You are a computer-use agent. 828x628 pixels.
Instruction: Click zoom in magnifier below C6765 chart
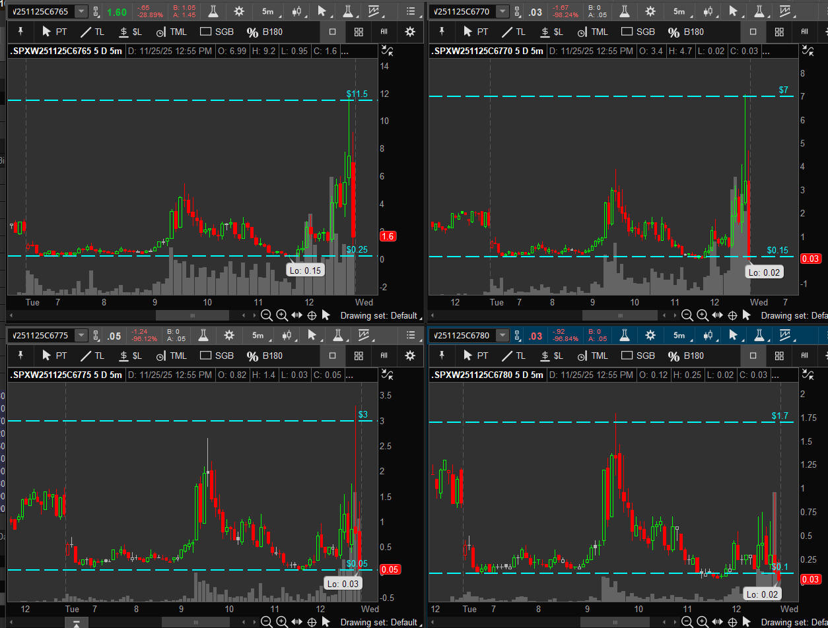(x=281, y=315)
